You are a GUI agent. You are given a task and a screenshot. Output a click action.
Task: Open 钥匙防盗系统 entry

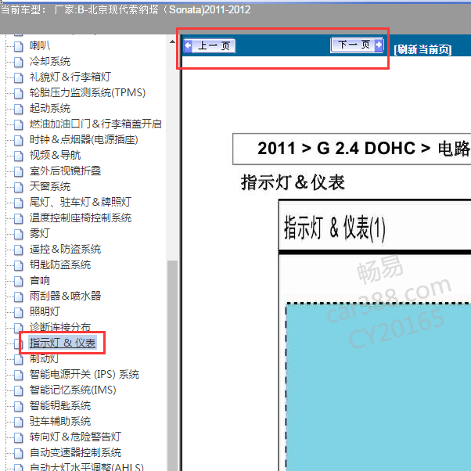pos(60,264)
